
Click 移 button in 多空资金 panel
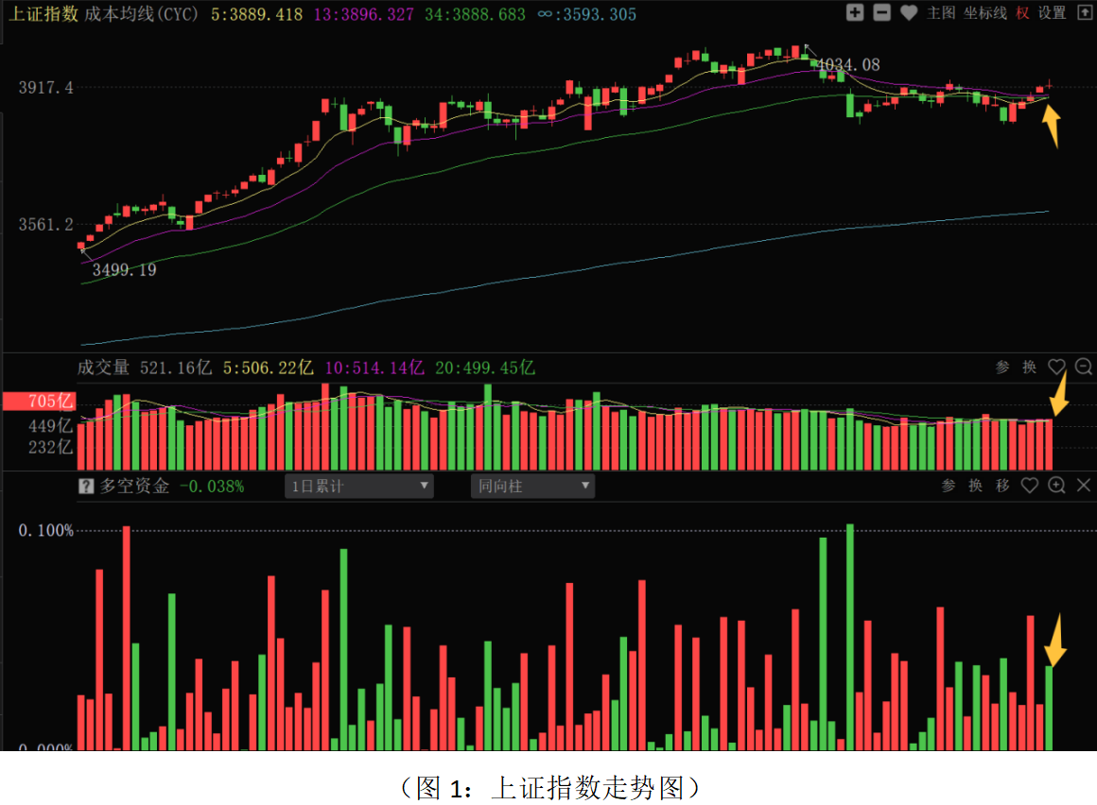click(1002, 486)
